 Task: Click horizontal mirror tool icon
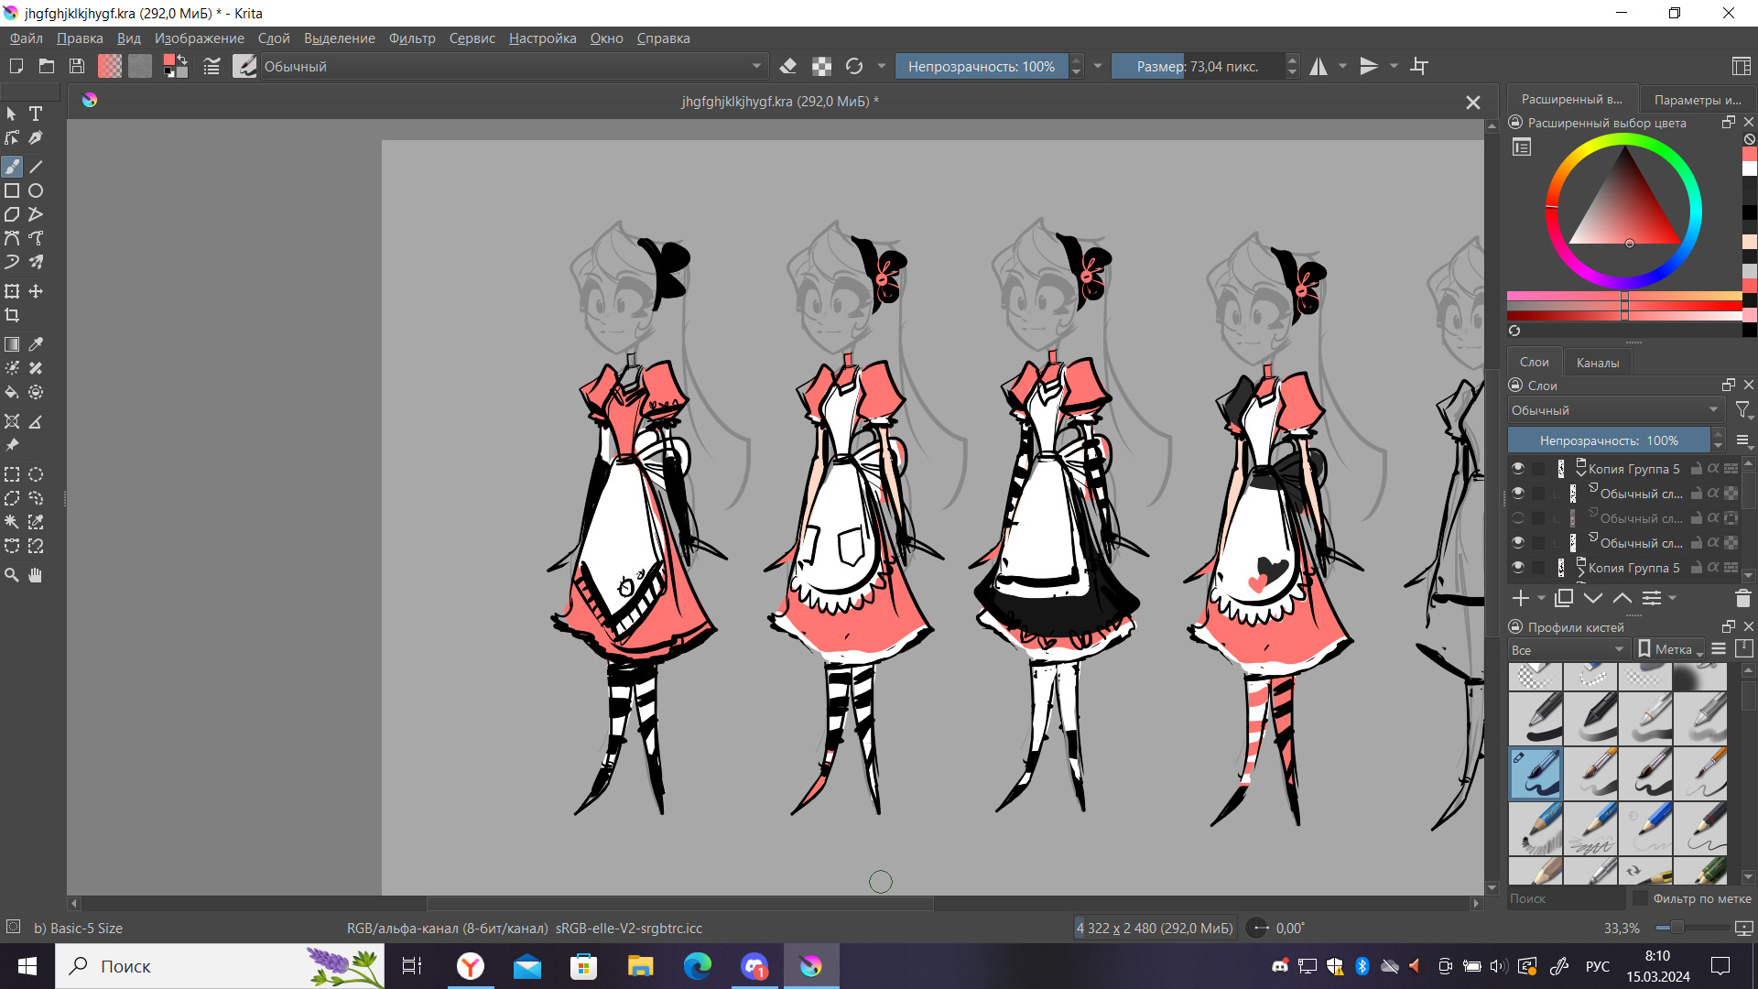point(1318,66)
